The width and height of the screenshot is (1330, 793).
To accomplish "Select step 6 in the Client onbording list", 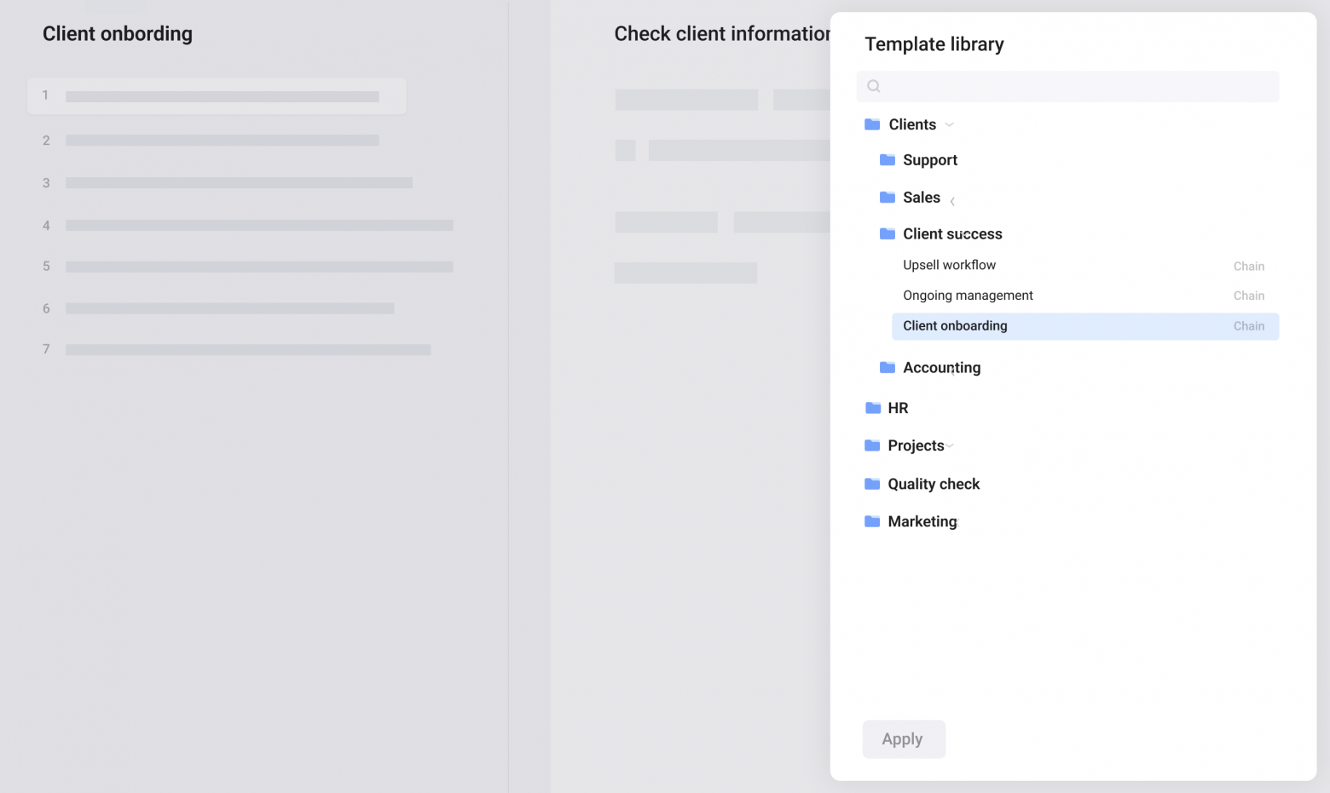I will [x=218, y=308].
